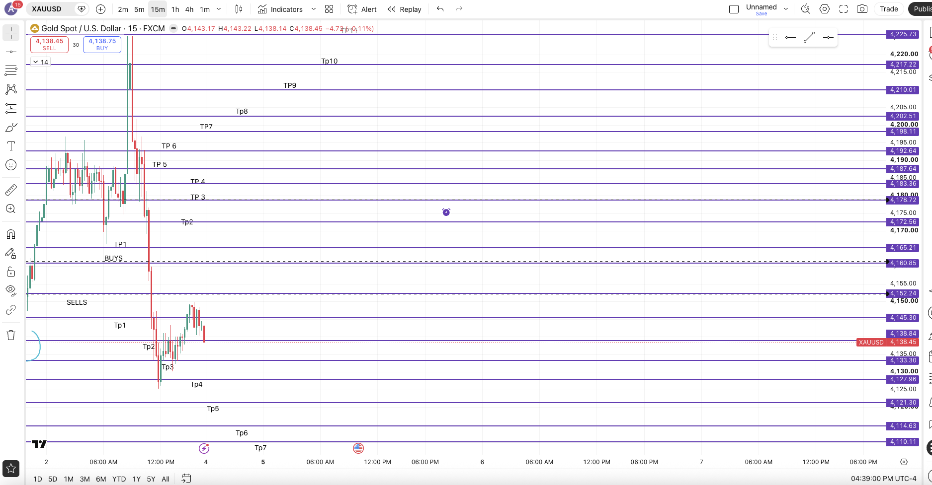
Task: Enter fullscreen chart mode
Action: coord(844,9)
